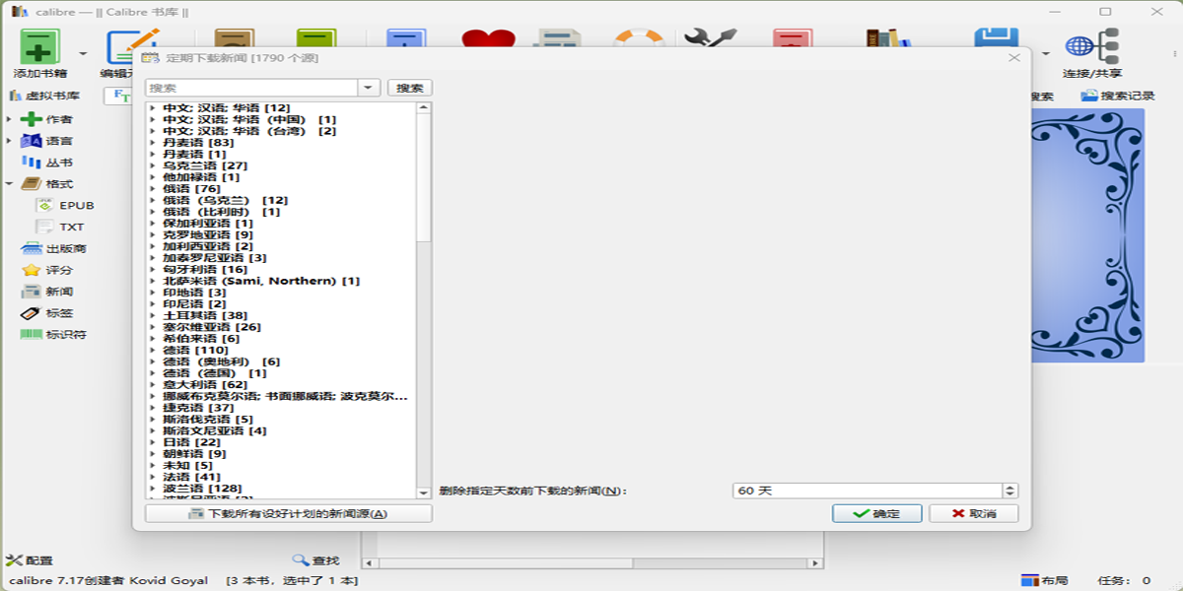
Task: Click the 连接/共享 network icon
Action: (1091, 46)
